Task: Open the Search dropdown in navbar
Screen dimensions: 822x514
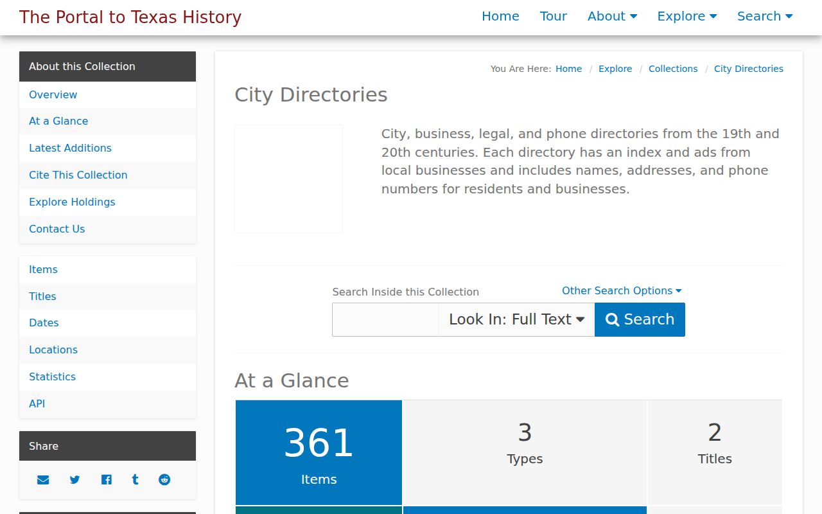Action: point(765,17)
